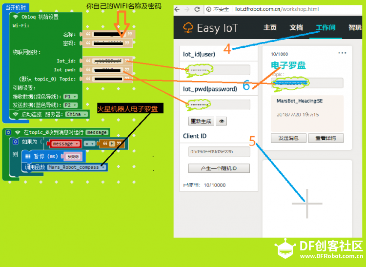366x267 pixels.
Task: Reload the page with the refresh icon
Action: (197, 9)
